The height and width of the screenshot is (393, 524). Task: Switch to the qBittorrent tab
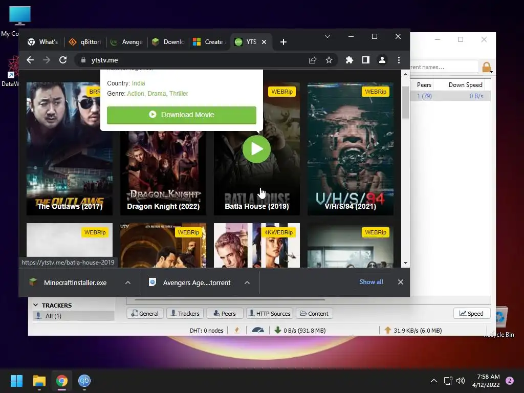pos(85,42)
